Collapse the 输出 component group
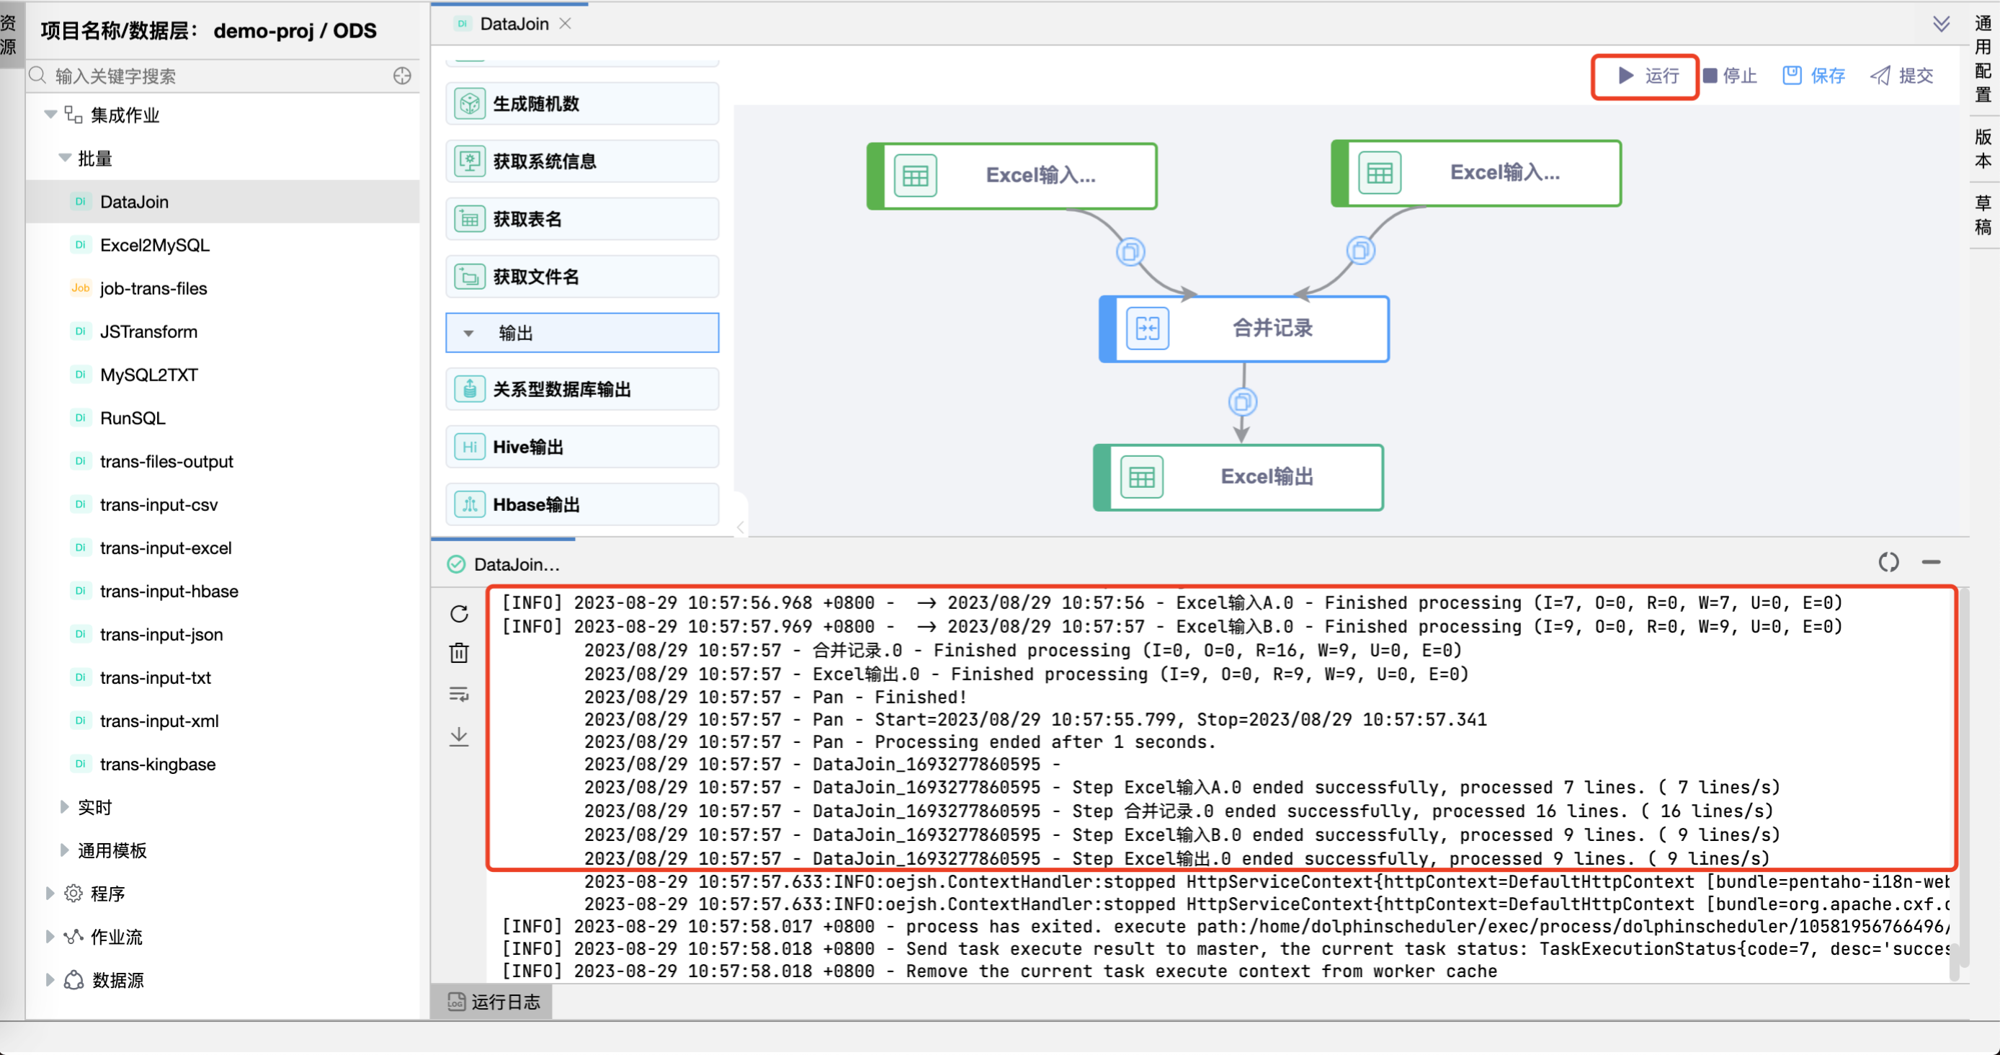Viewport: 2000px width, 1055px height. (468, 333)
